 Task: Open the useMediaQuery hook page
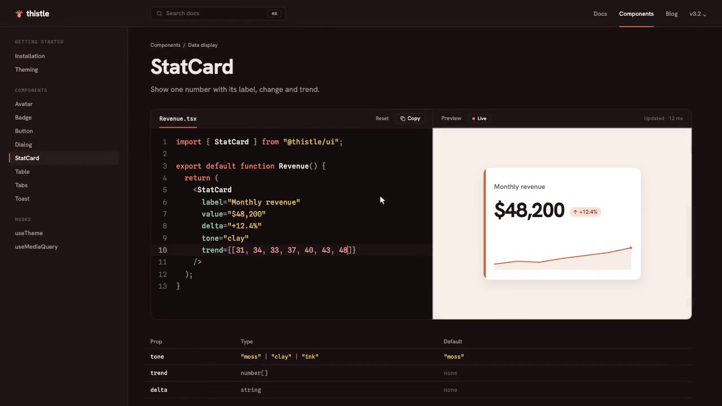pyautogui.click(x=36, y=247)
